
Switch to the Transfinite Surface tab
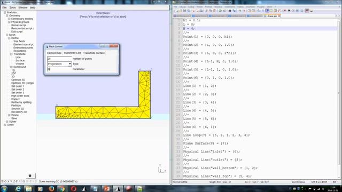click(94, 53)
